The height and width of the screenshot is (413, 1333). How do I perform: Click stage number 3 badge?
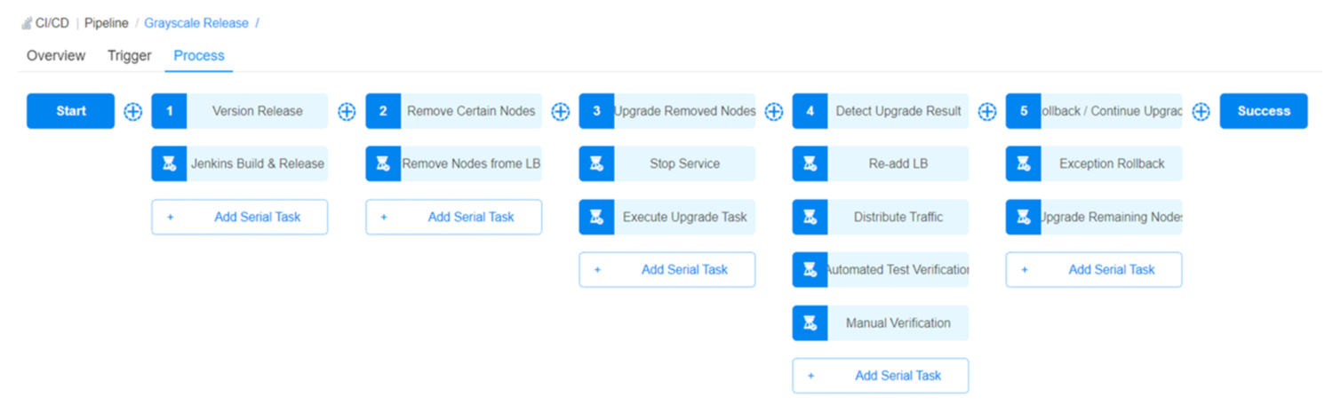click(596, 111)
